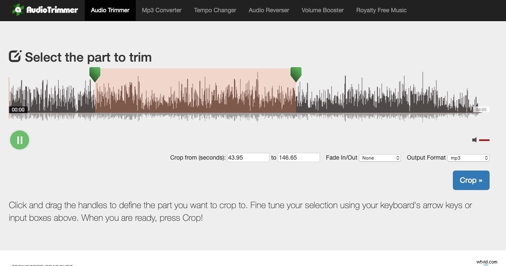Open the Audio Reverser link

(269, 10)
